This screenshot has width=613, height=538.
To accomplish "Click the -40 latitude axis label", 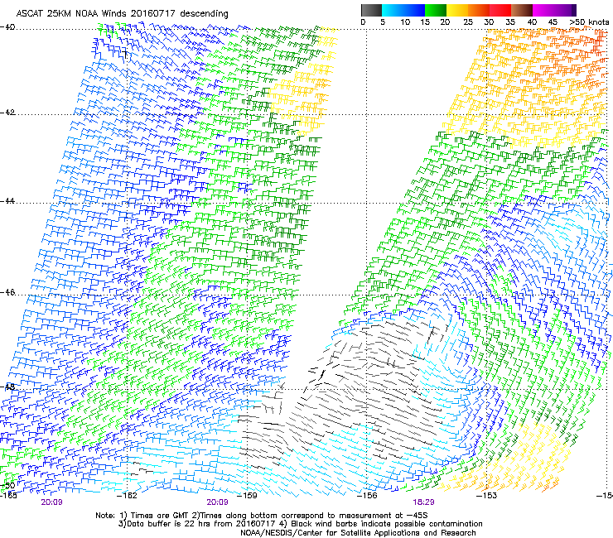I will click(7, 27).
